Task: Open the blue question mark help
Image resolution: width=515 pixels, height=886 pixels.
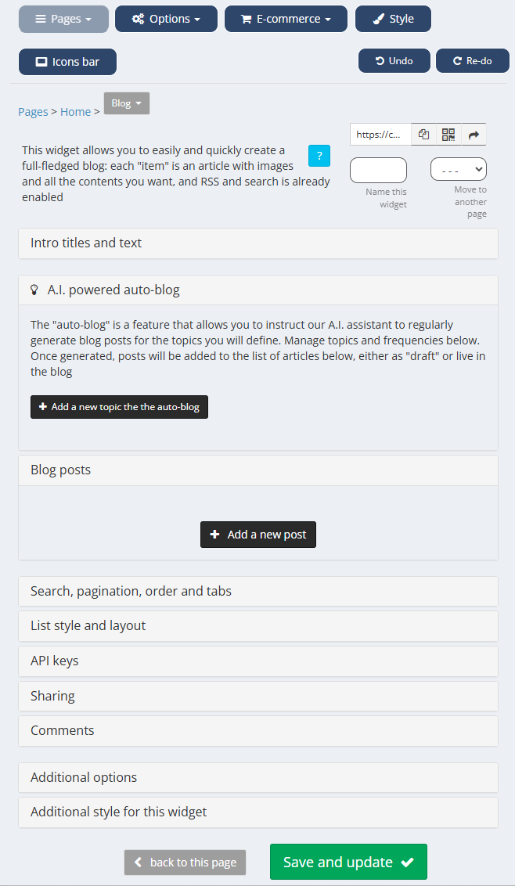Action: [x=319, y=156]
